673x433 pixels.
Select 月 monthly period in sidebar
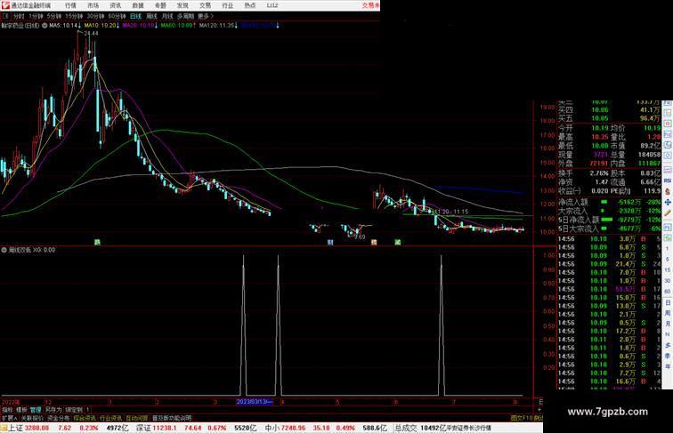click(668, 324)
